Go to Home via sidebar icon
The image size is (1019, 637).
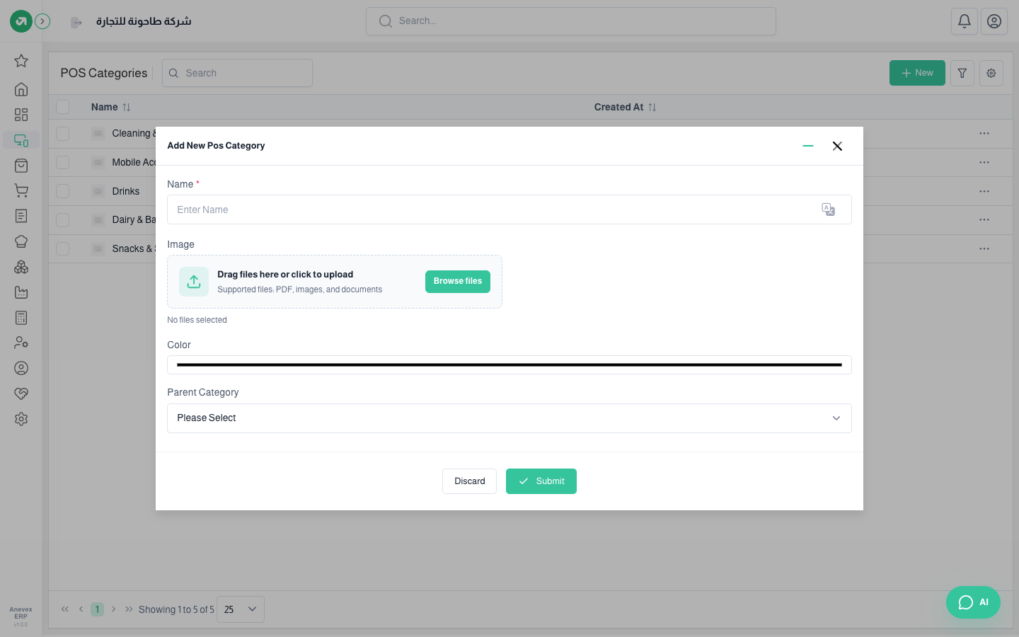click(21, 89)
